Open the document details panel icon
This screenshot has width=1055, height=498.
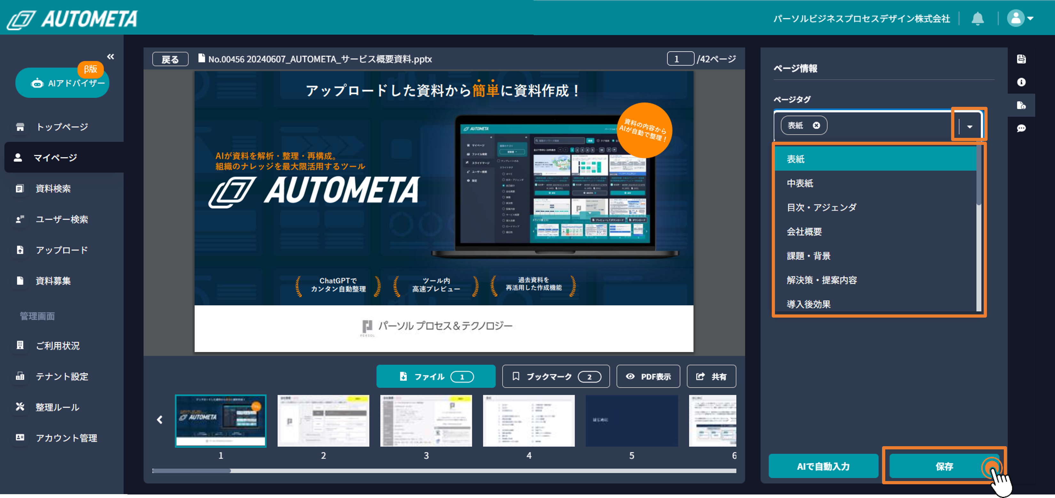click(x=1021, y=59)
